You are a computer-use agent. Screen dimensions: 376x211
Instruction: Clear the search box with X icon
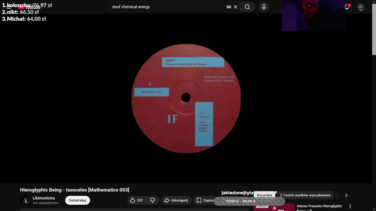(x=236, y=7)
